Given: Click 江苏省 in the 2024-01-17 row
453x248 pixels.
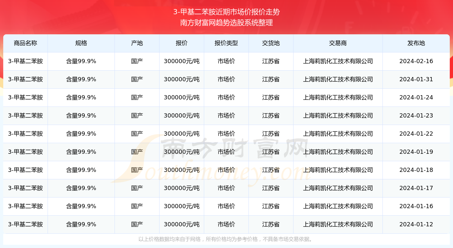Looking at the screenshot, I should click(x=271, y=188).
